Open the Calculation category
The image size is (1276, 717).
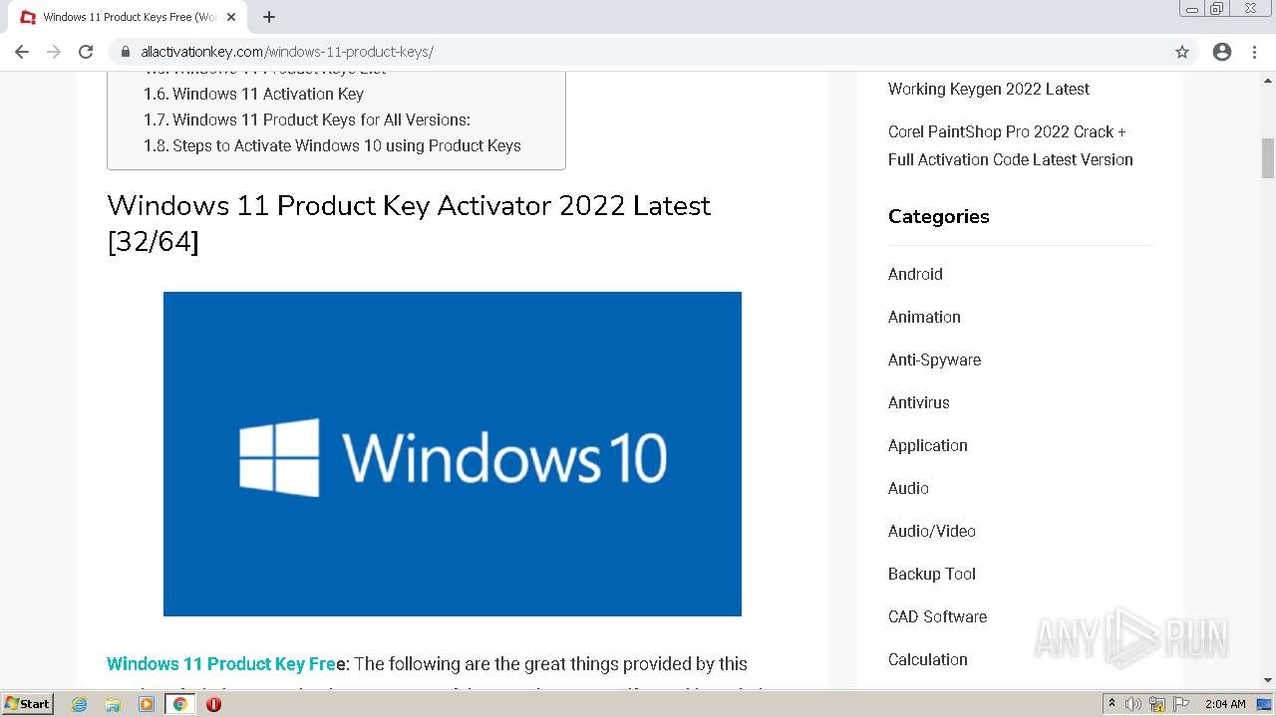[928, 659]
